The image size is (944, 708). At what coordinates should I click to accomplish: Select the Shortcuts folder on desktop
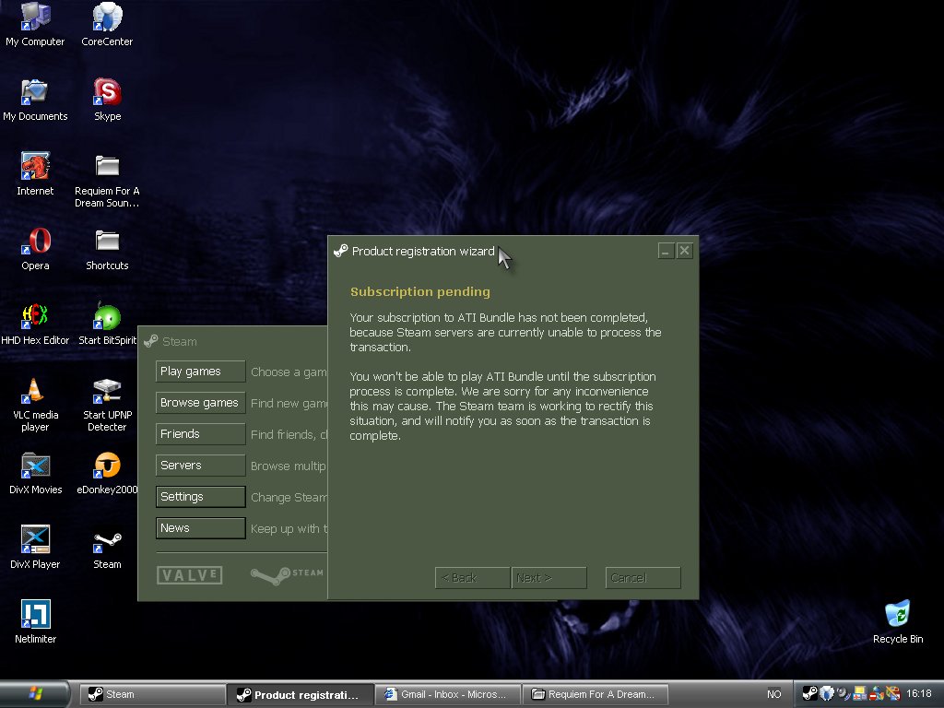click(107, 249)
